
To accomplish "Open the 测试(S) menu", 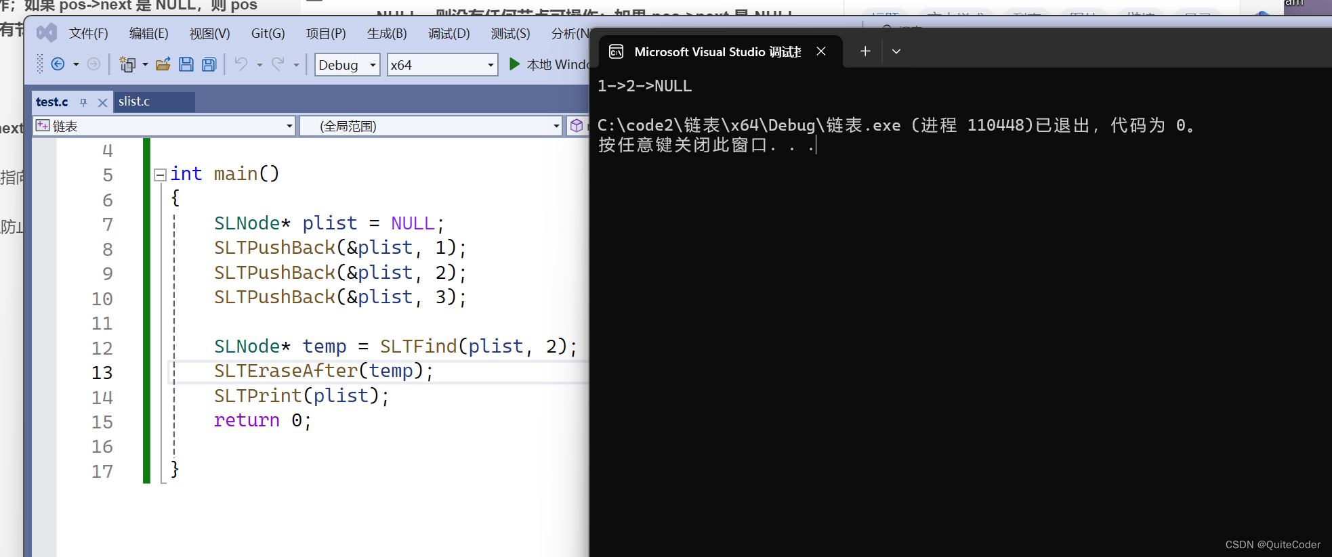I will 511,33.
